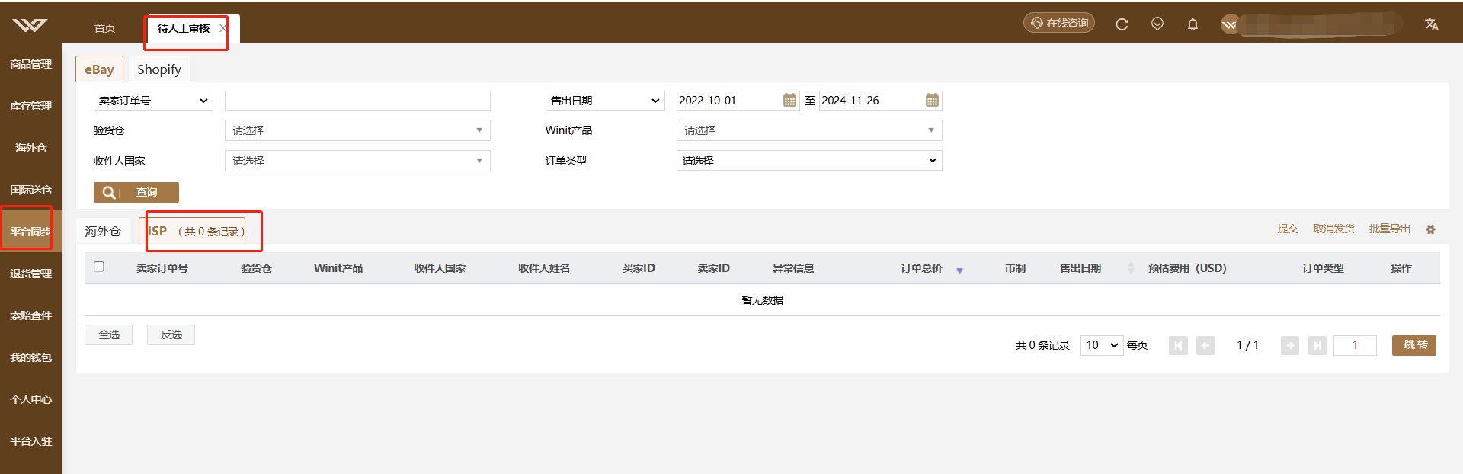Toggle the select-all header checkbox
The image size is (1463, 474).
click(x=99, y=267)
